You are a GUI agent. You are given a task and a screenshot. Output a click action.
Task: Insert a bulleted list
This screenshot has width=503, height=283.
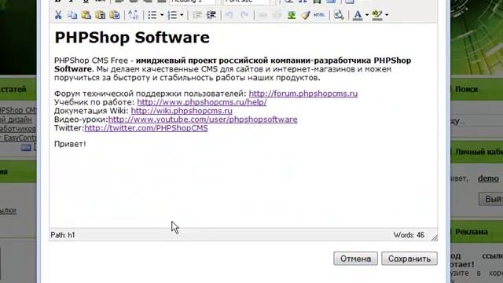(x=152, y=15)
